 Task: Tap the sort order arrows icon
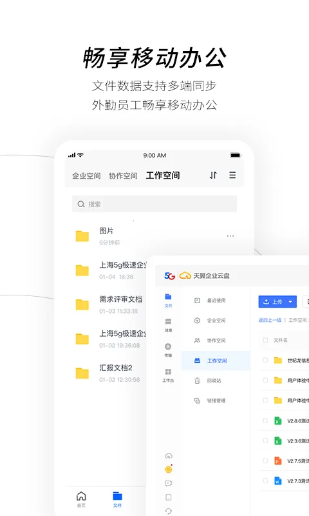click(x=213, y=175)
